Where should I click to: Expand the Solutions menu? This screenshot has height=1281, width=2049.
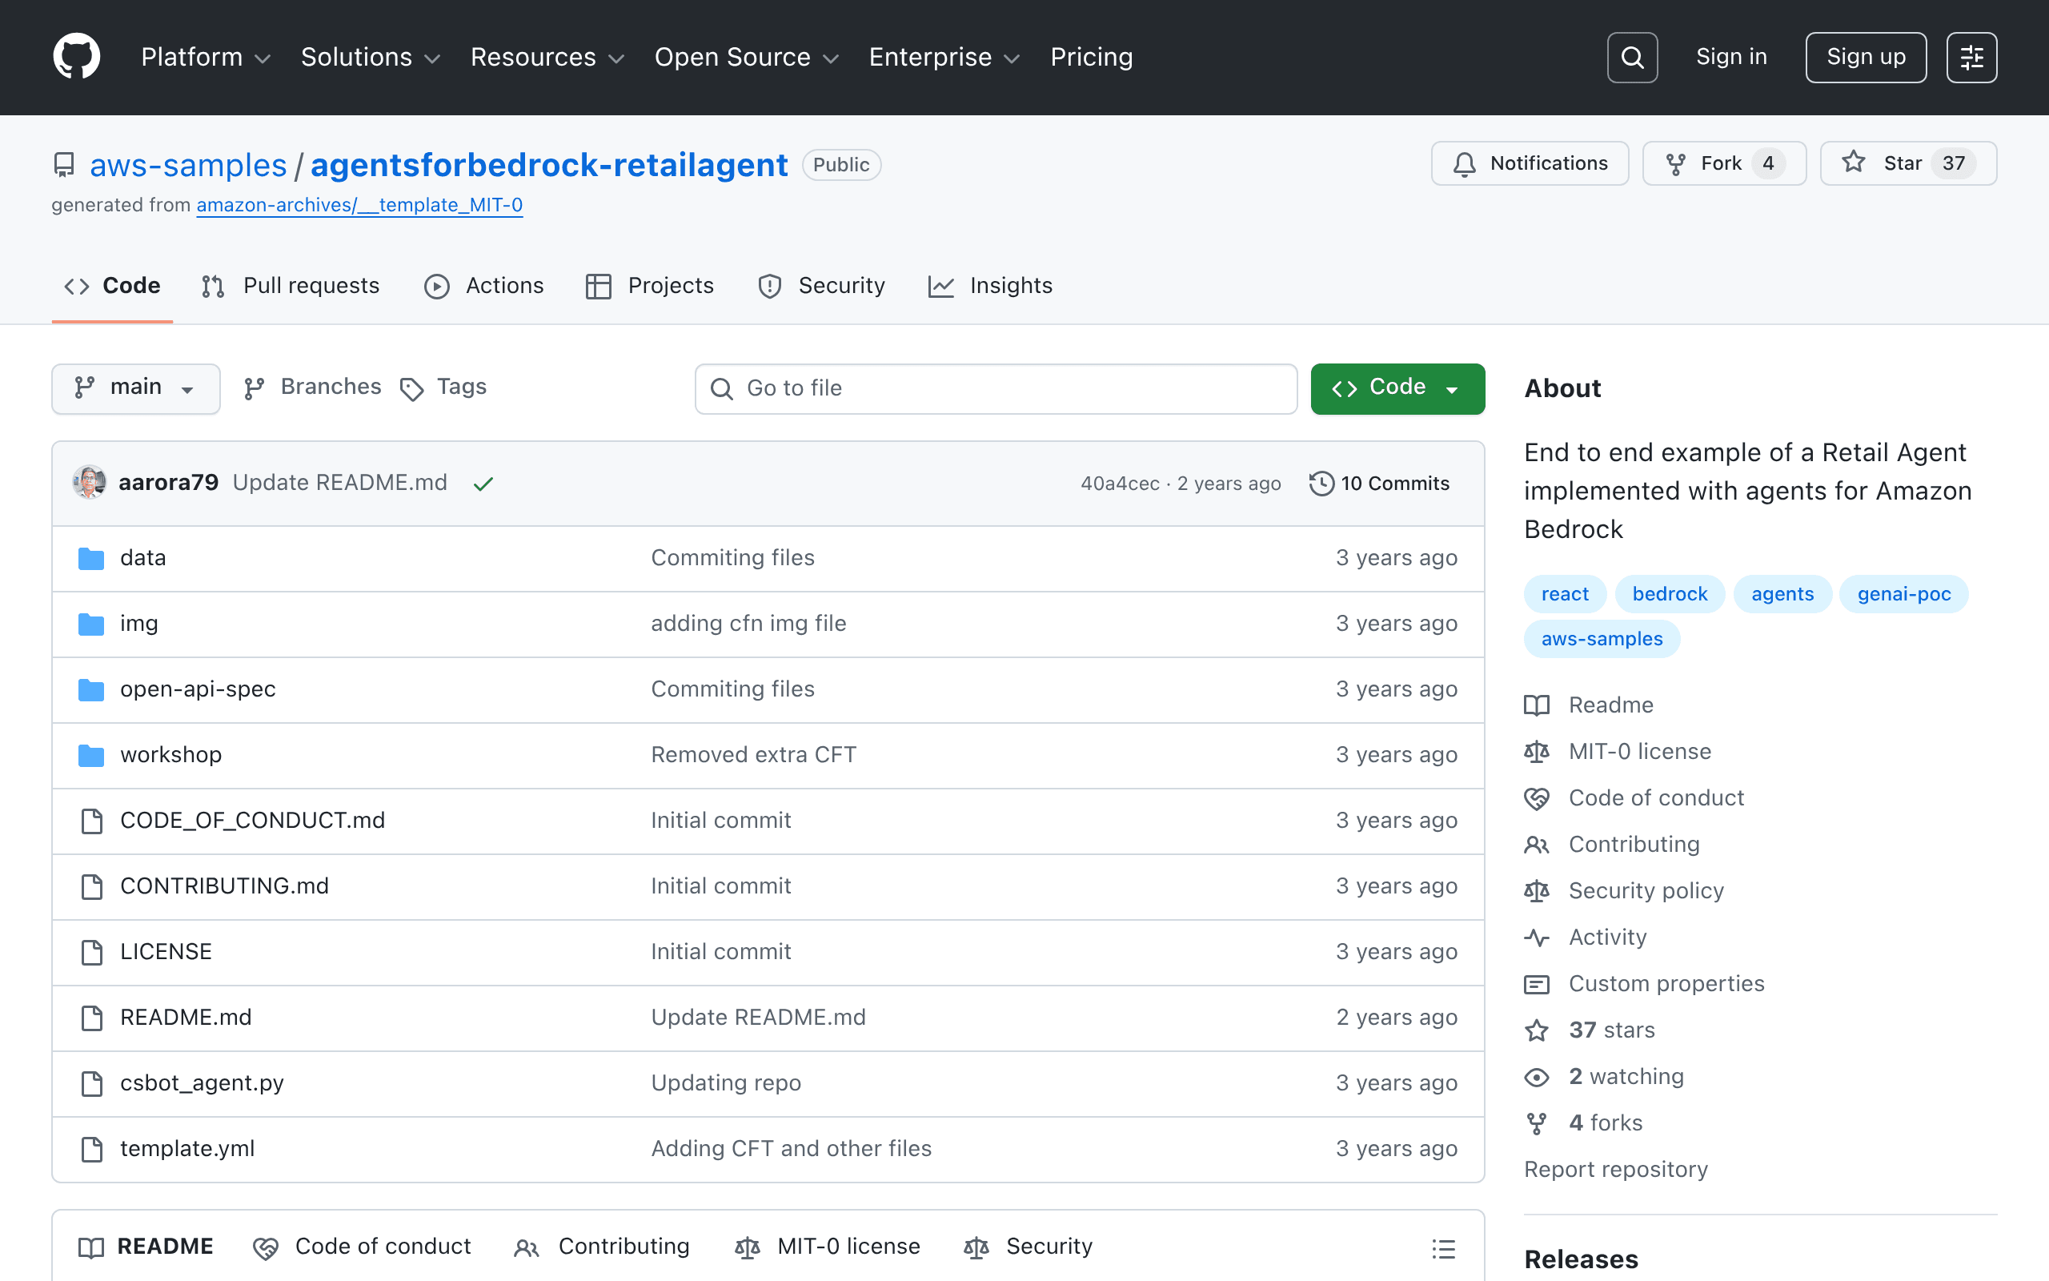pyautogui.click(x=371, y=57)
